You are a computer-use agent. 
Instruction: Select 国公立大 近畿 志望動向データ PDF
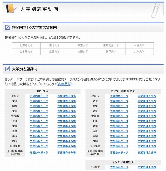pyautogui.click(x=39, y=131)
